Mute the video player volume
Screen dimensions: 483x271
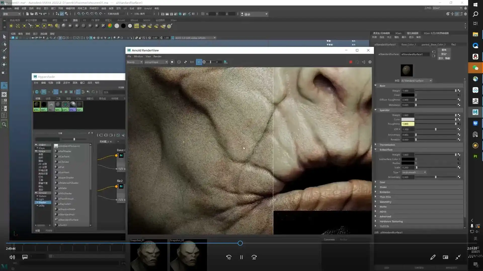12,257
